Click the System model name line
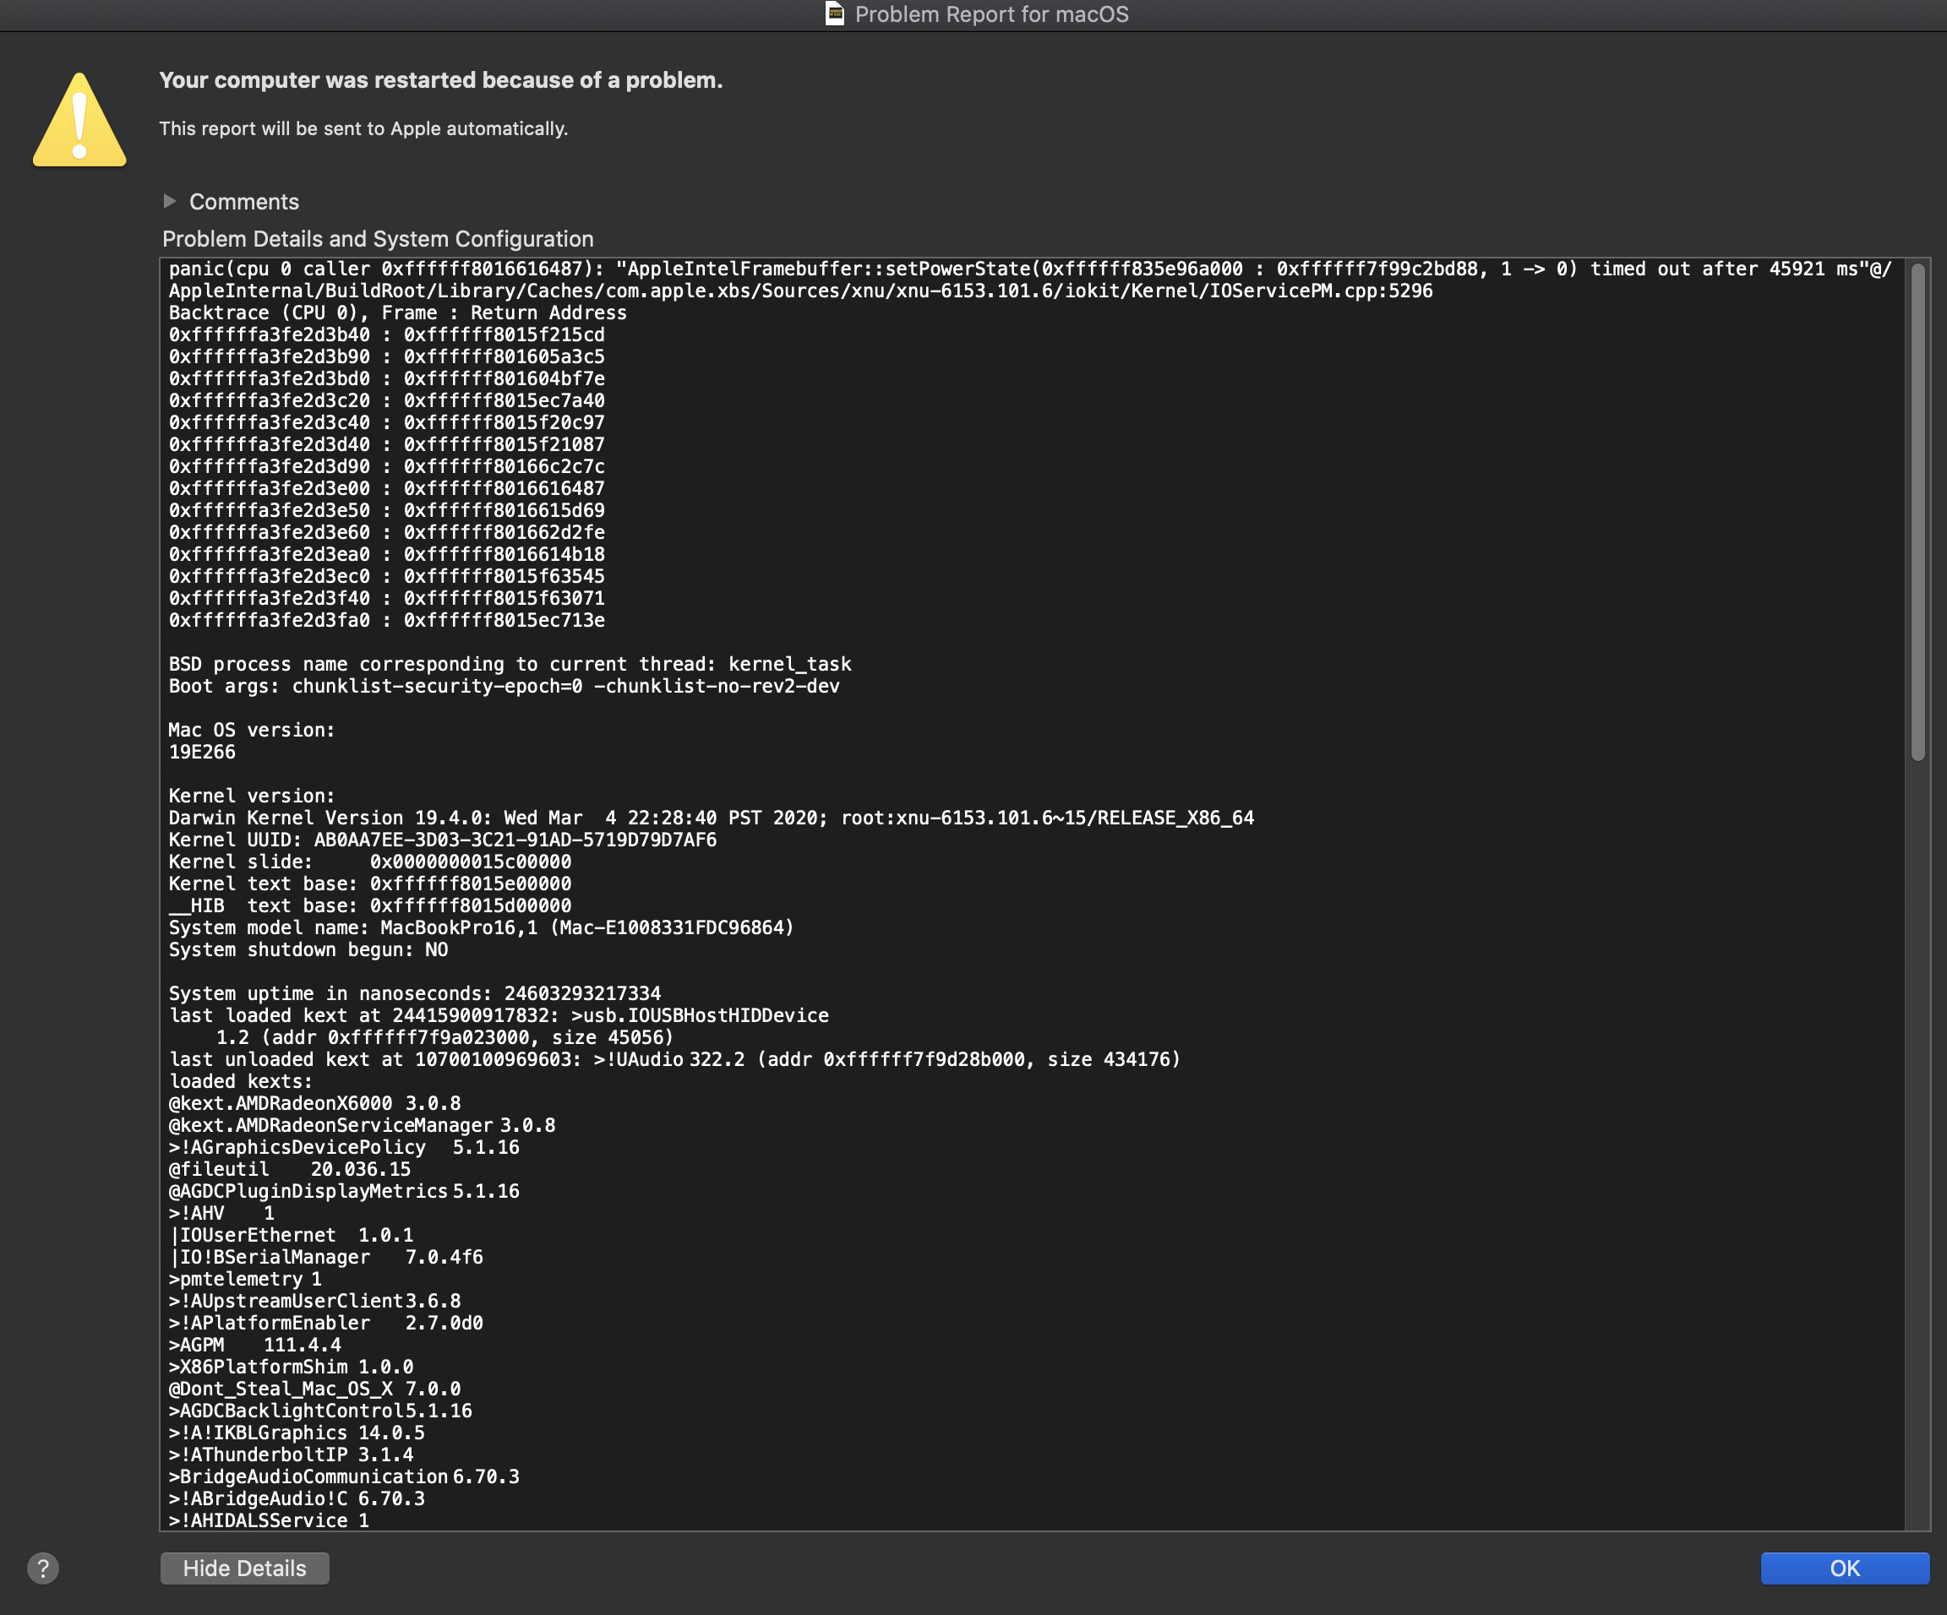The height and width of the screenshot is (1615, 1947). coord(480,927)
